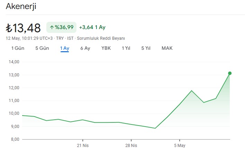Click the 8,00 y-axis label
The width and height of the screenshot is (245, 148).
(x=15, y=139)
